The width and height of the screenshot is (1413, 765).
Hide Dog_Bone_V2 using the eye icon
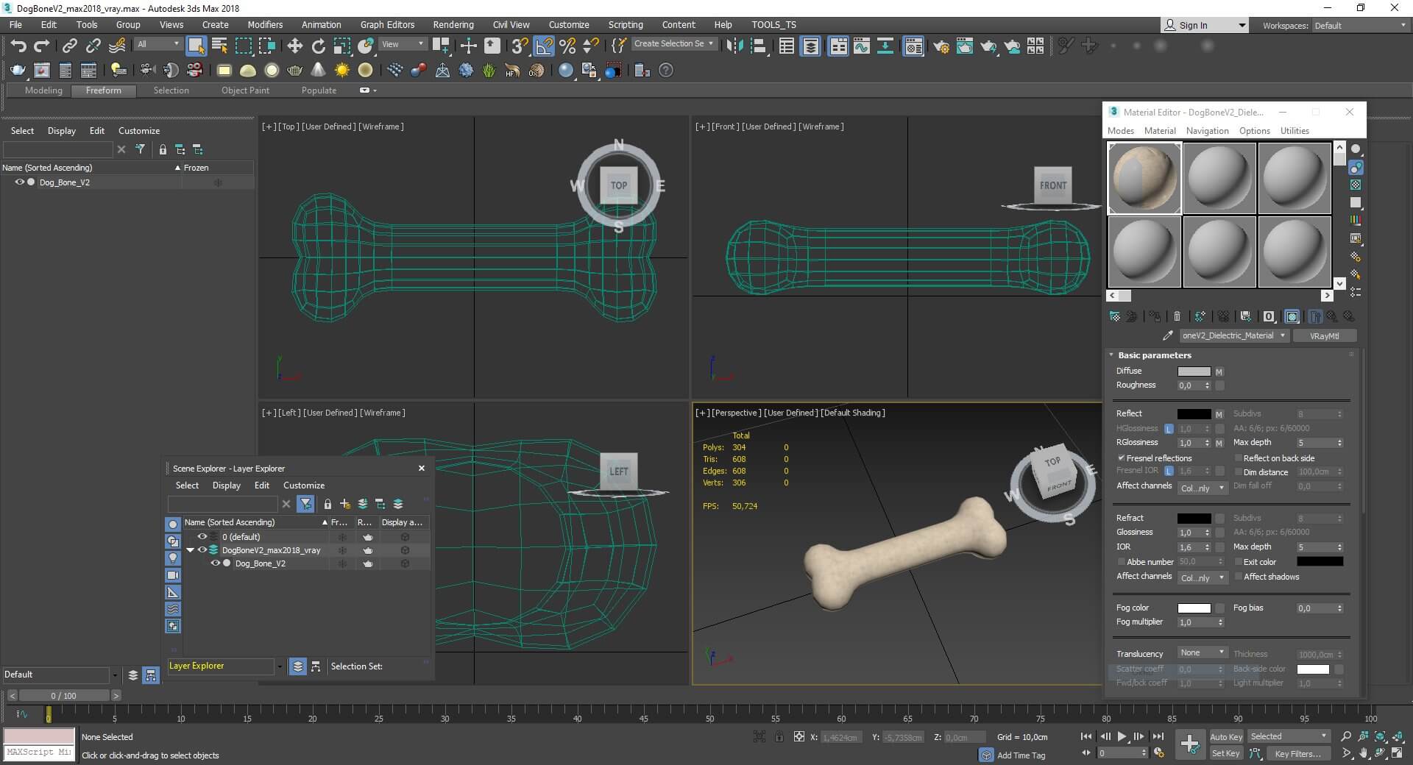215,563
